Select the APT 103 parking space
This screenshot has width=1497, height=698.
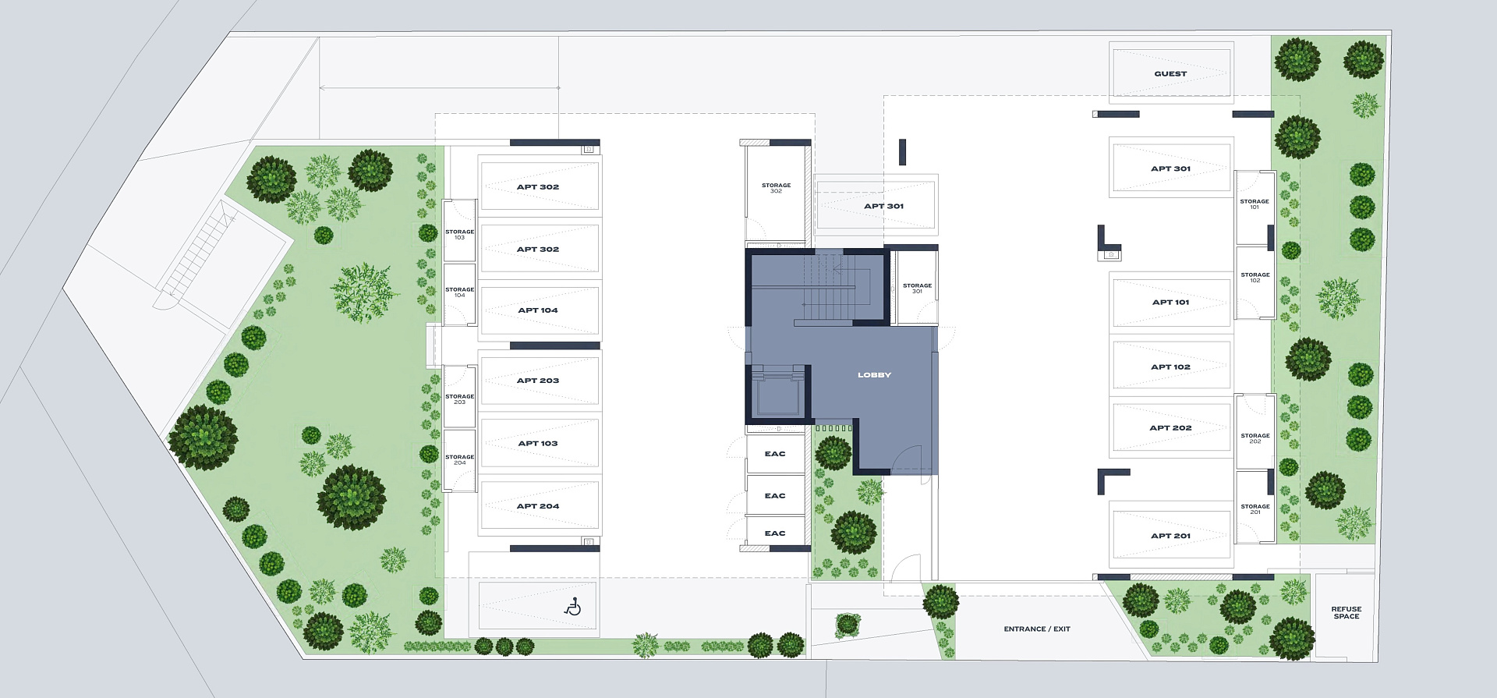[x=538, y=443]
